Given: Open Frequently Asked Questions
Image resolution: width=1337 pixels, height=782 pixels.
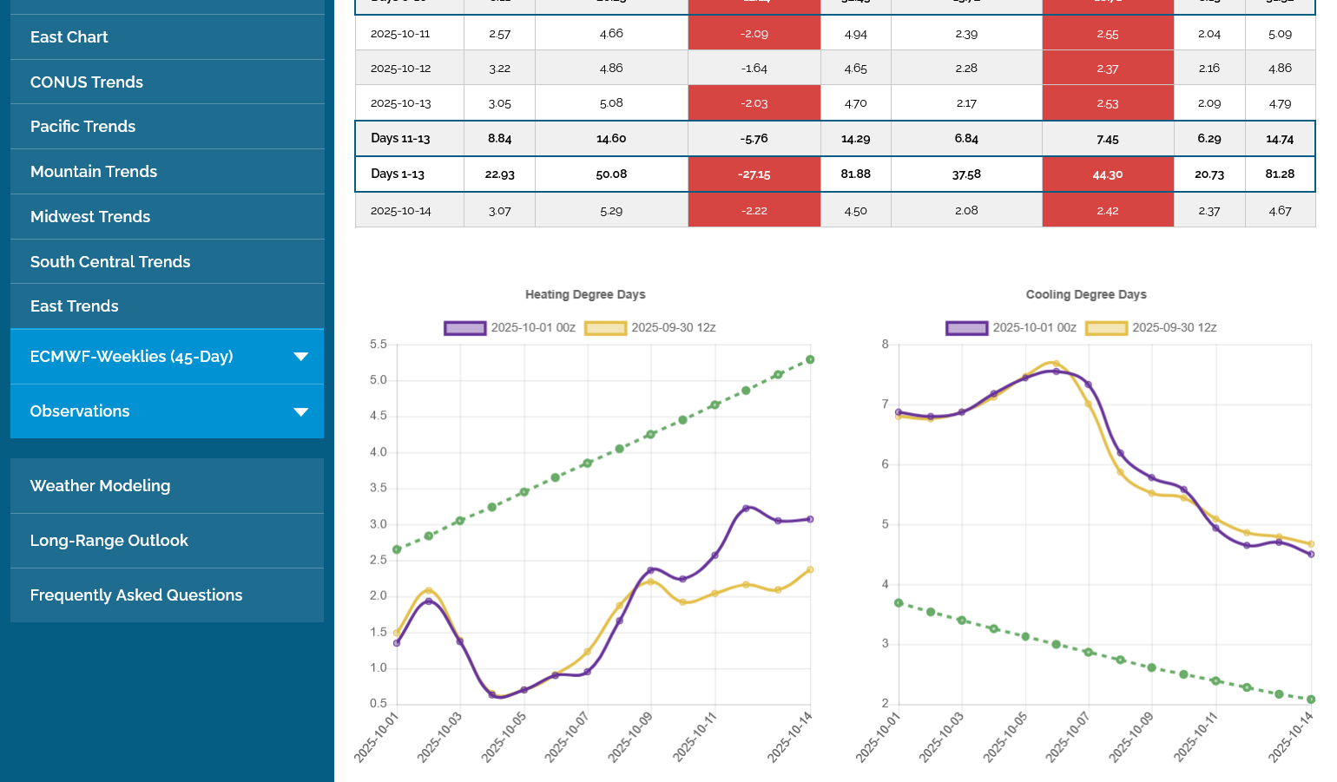Looking at the screenshot, I should click(x=136, y=595).
